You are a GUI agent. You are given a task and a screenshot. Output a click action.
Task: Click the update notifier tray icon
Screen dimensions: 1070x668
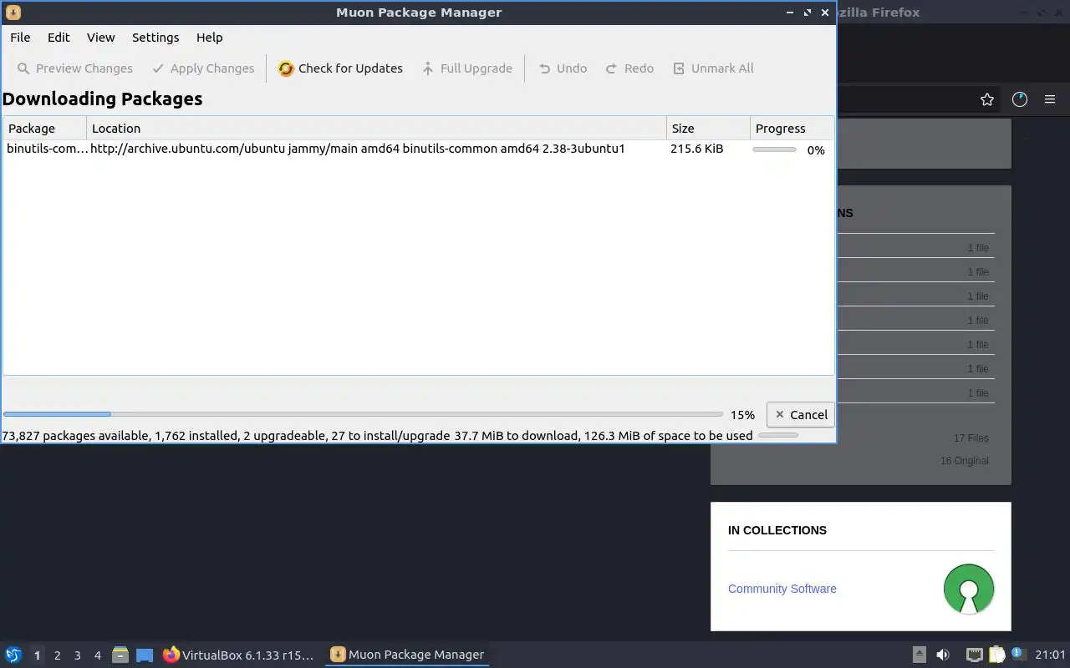tap(1019, 655)
